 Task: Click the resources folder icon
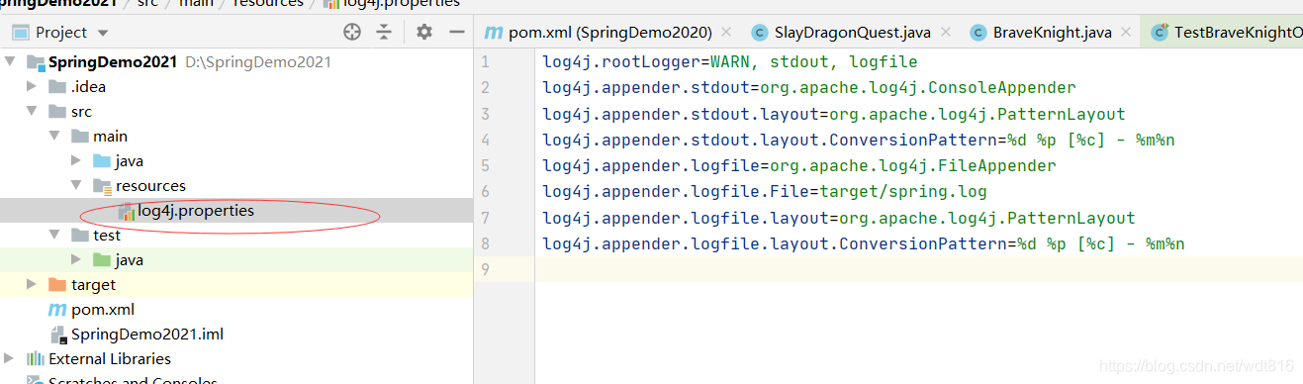(102, 186)
